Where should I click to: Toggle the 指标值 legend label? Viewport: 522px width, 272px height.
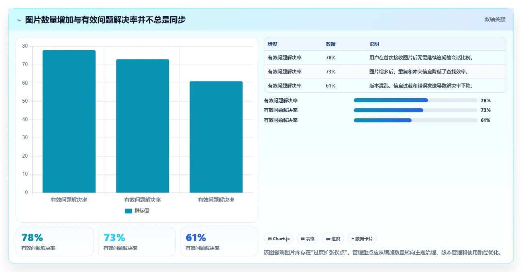142,211
